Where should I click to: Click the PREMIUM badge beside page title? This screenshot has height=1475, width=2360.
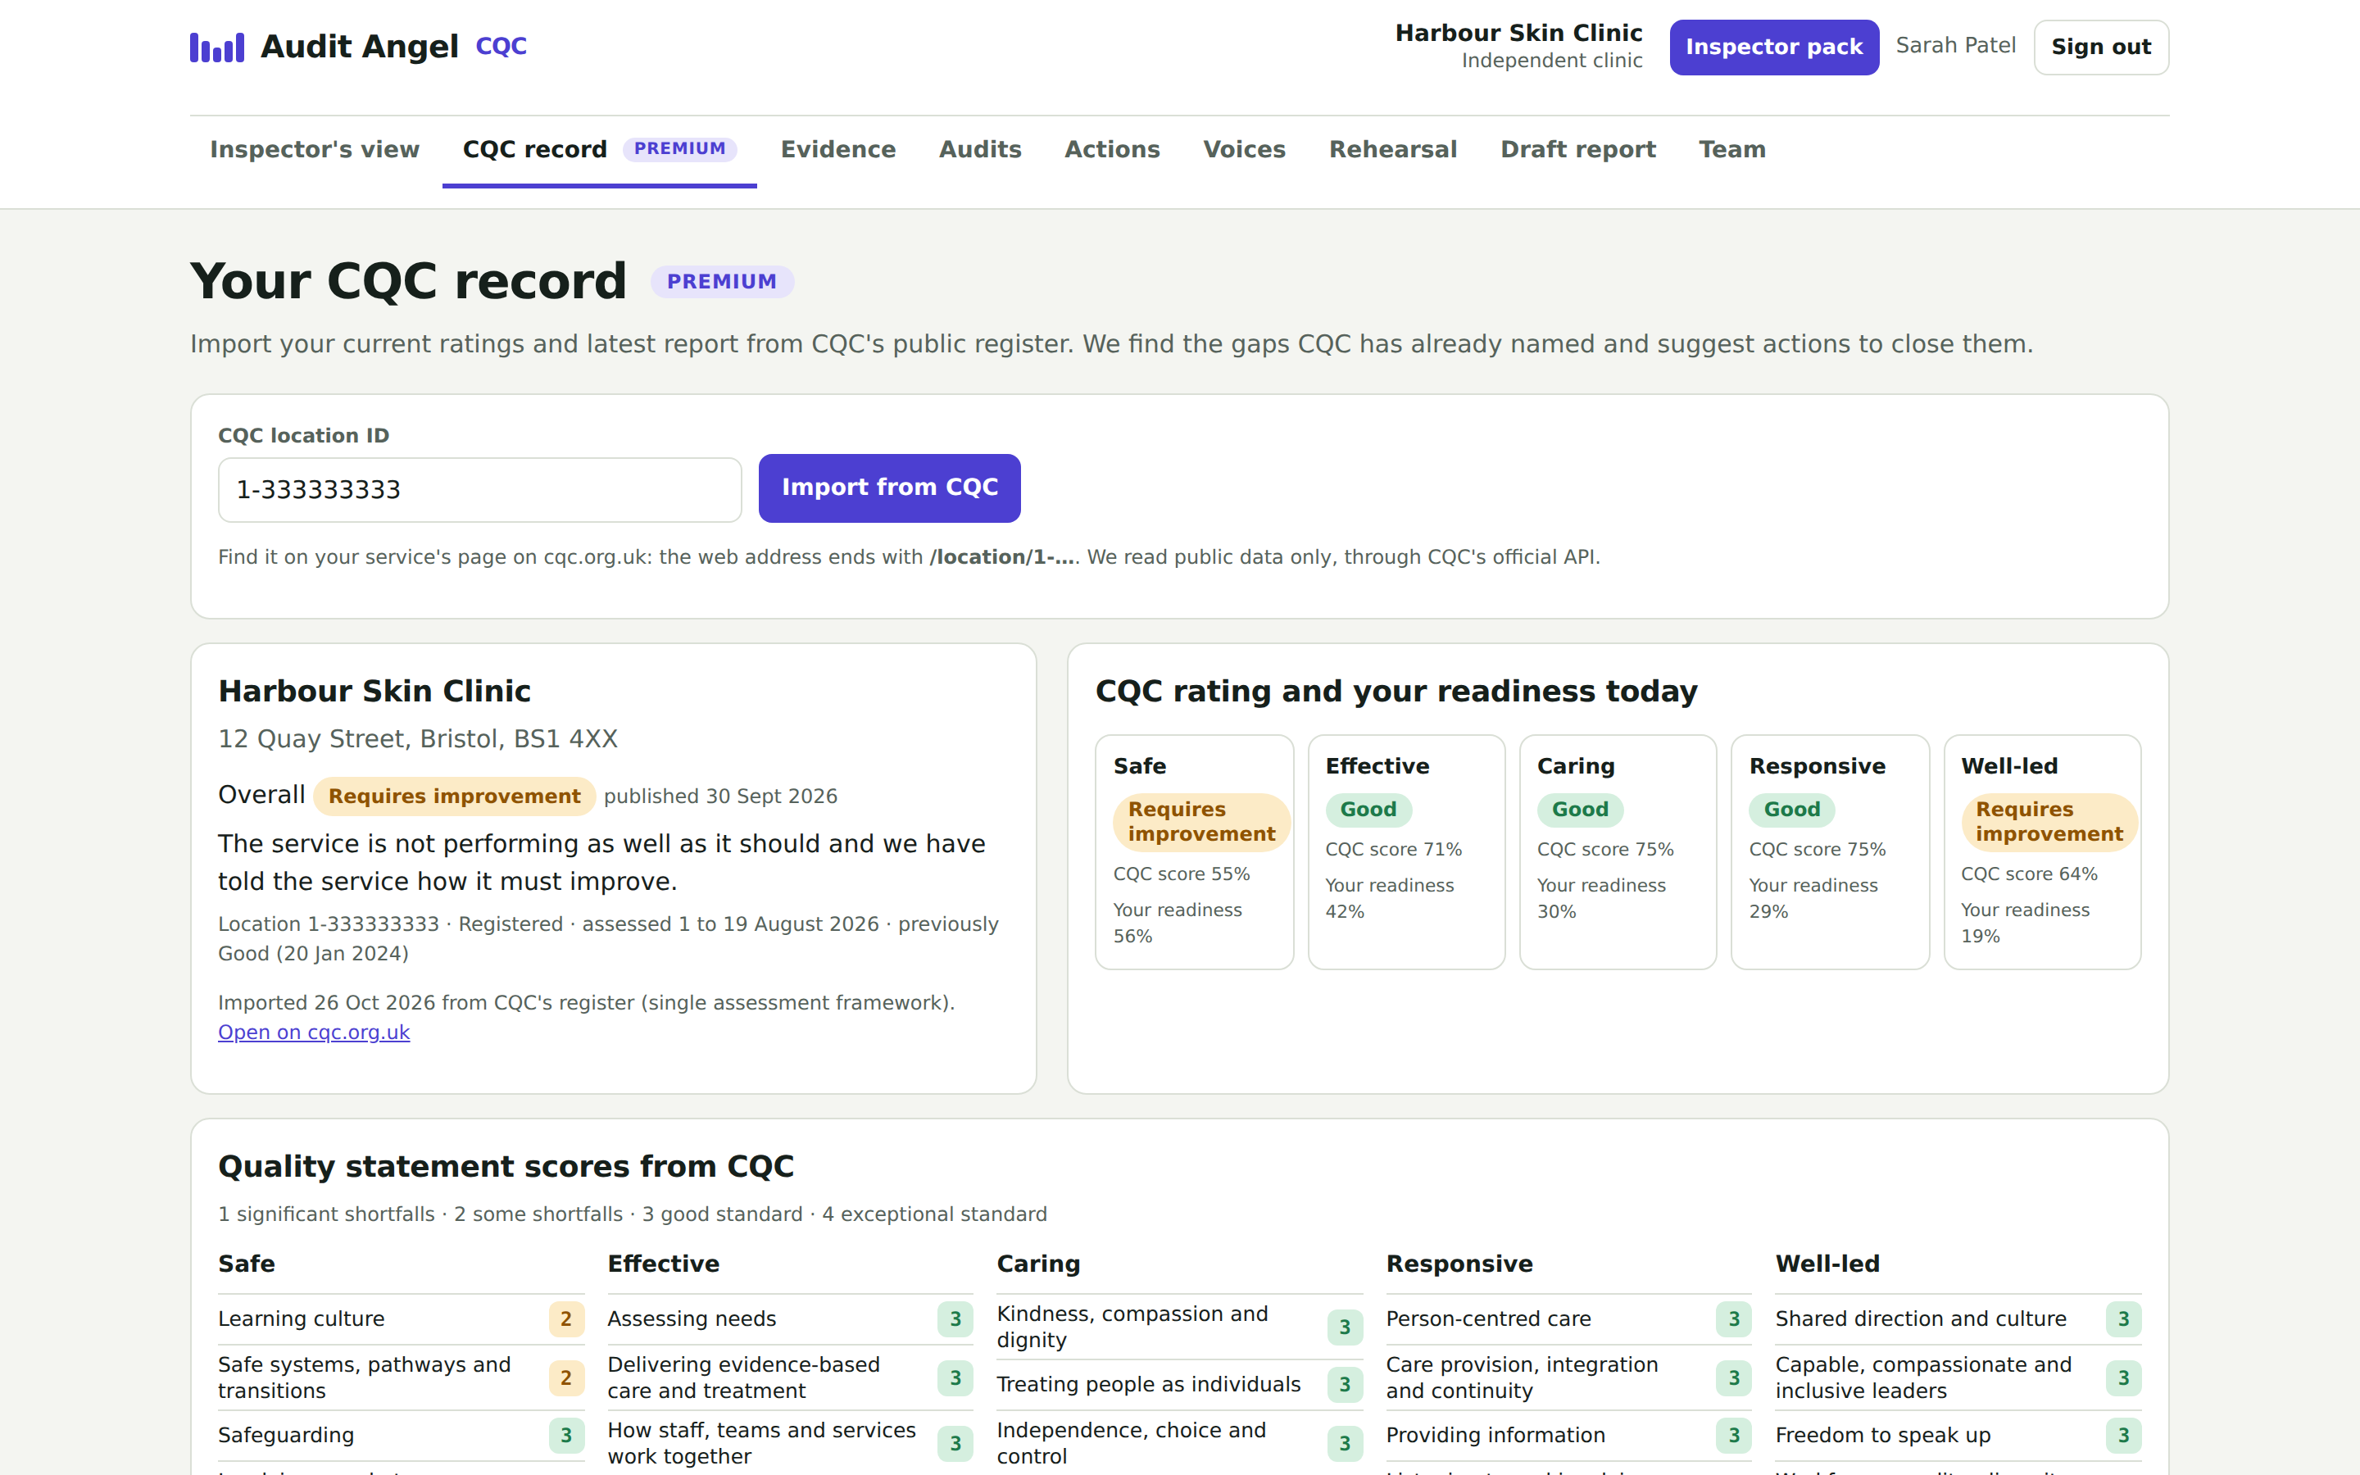[722, 282]
